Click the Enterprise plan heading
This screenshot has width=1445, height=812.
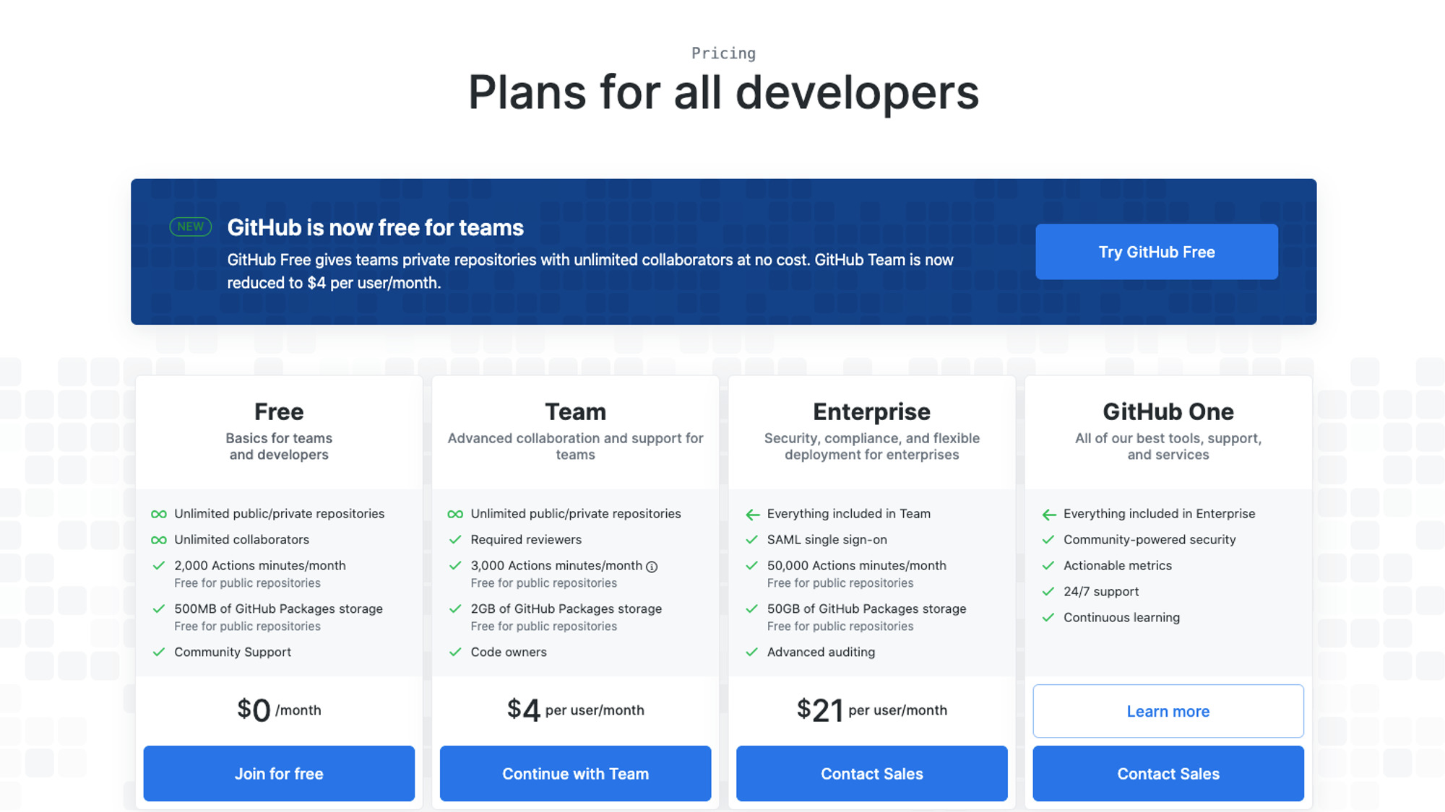[x=871, y=411]
